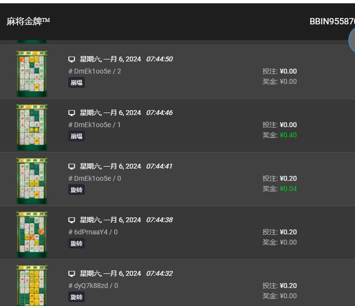The width and height of the screenshot is (355, 306).
Task: Click green prize amount ¥0.04
Action: 288,189
